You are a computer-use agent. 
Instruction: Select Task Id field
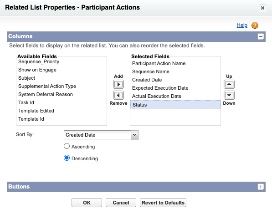(62, 102)
